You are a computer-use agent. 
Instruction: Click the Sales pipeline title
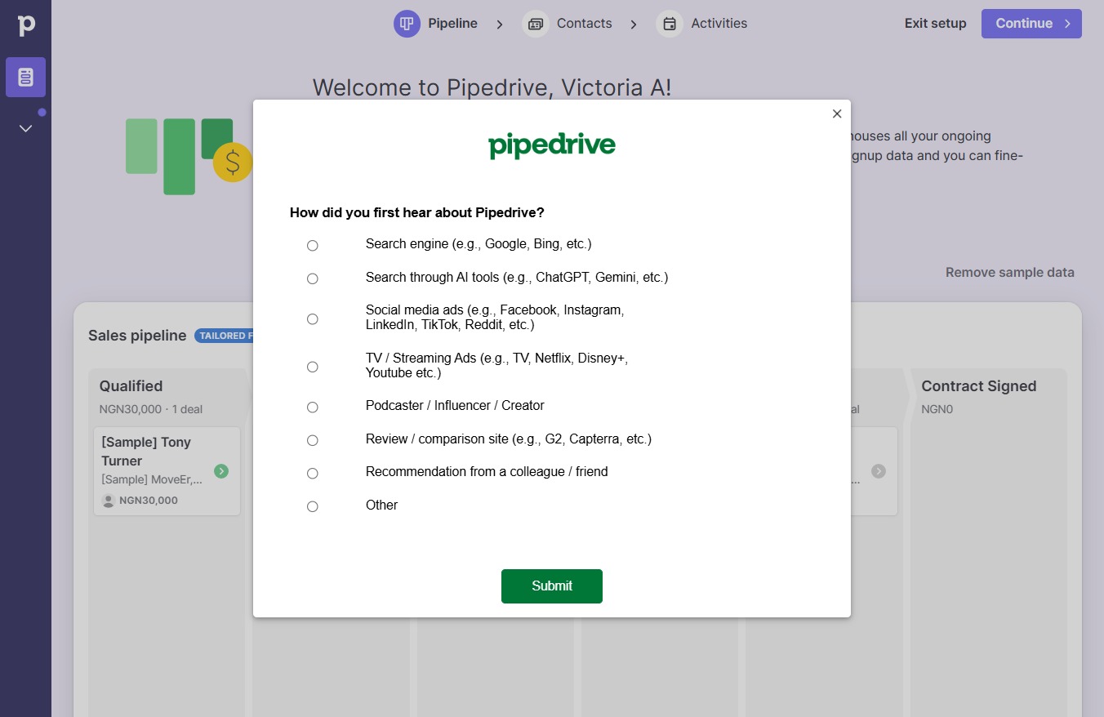[x=137, y=336]
